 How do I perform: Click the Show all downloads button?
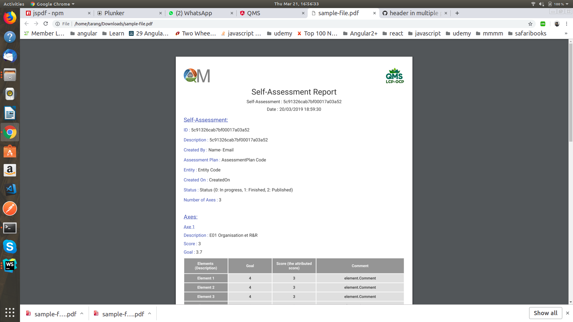coord(545,313)
